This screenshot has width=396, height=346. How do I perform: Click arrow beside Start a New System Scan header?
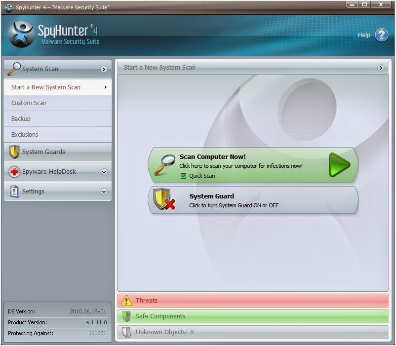pos(381,68)
